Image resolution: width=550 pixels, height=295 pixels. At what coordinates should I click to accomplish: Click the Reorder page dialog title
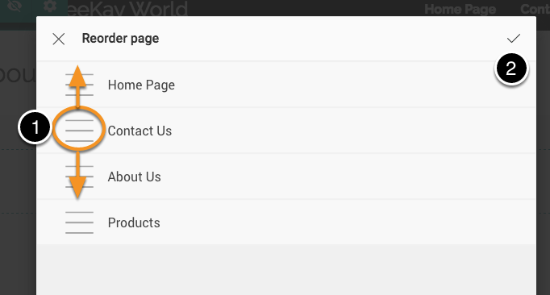click(x=120, y=38)
